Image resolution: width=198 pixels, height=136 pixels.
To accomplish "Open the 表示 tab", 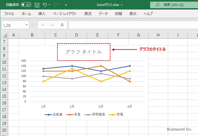I will click(x=133, y=14).
